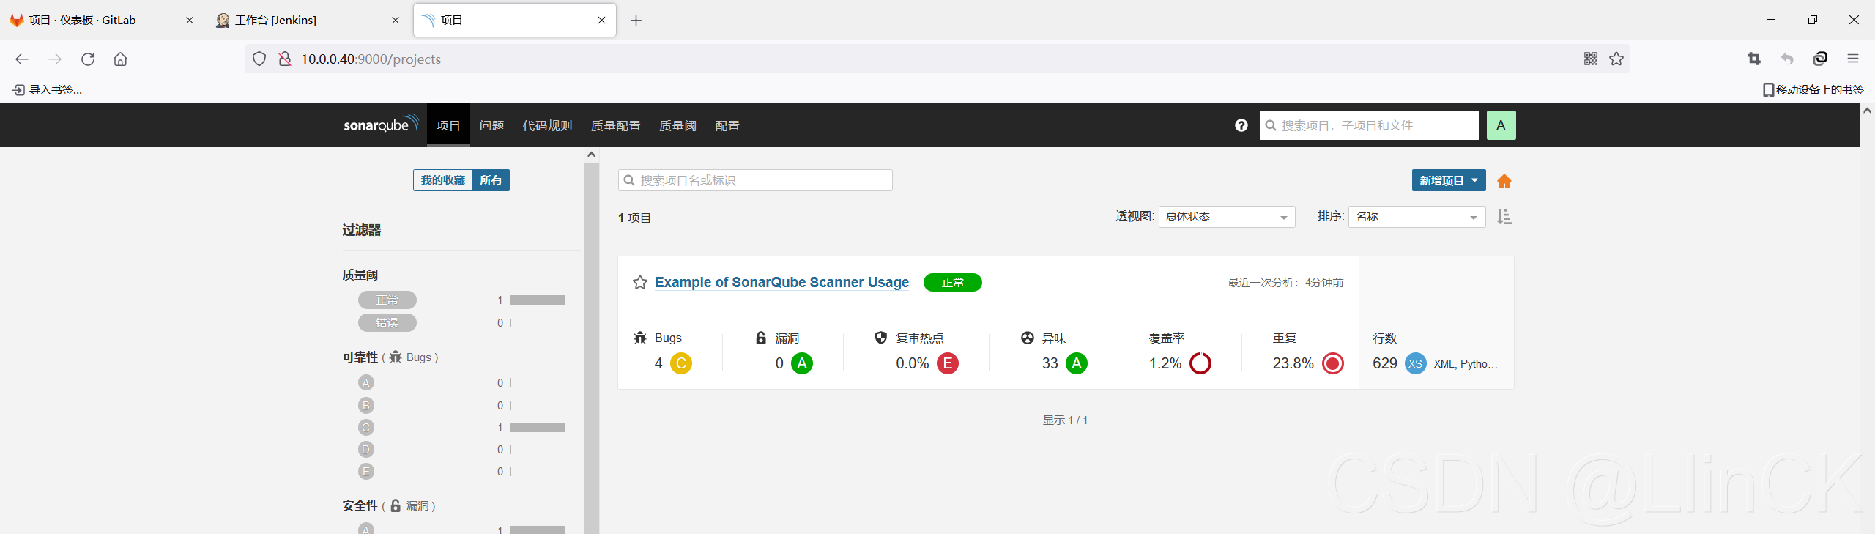The image size is (1875, 534).
Task: Bookmark this page with star icon
Action: [1616, 59]
